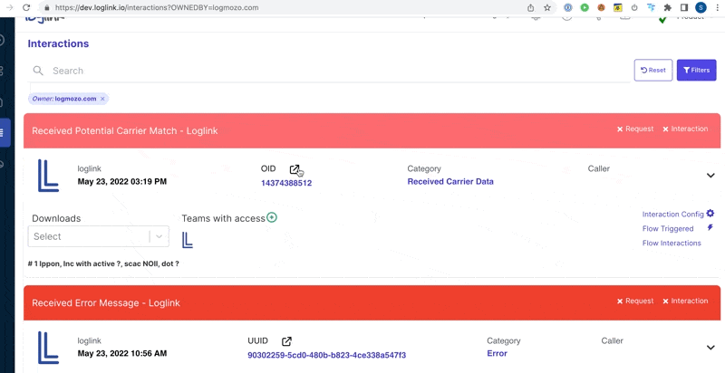725x373 pixels.
Task: Click the gray power symbol extension icon
Action: pos(634,7)
